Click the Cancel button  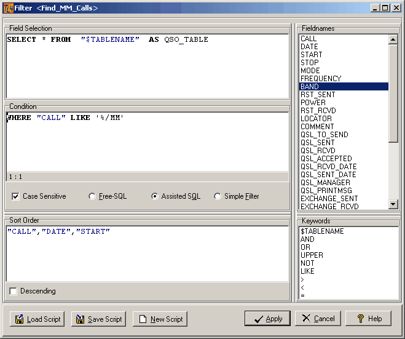(x=318, y=318)
